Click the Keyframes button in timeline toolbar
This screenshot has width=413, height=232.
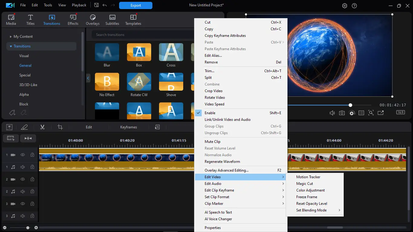point(128,127)
